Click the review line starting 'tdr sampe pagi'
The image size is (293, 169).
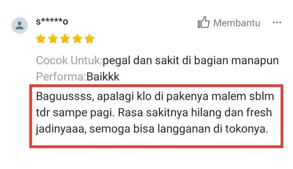[x=154, y=113]
